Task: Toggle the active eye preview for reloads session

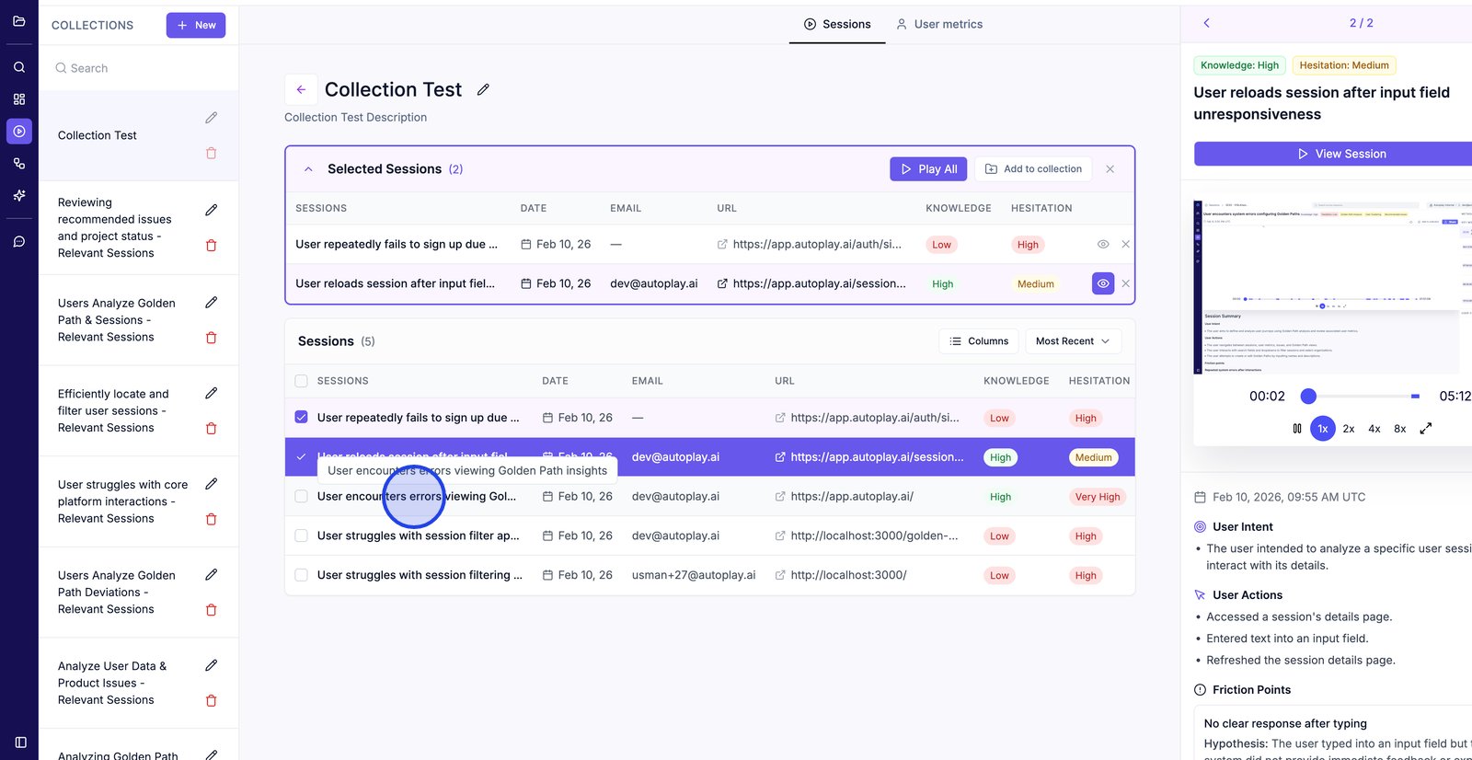Action: pos(1103,283)
